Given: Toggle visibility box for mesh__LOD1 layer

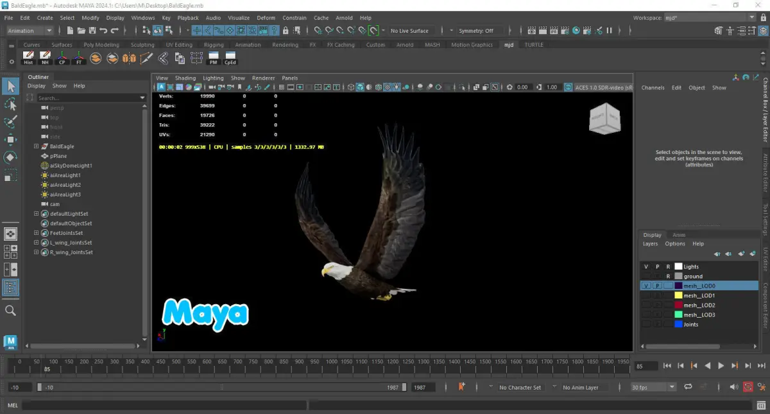Looking at the screenshot, I should click(646, 295).
